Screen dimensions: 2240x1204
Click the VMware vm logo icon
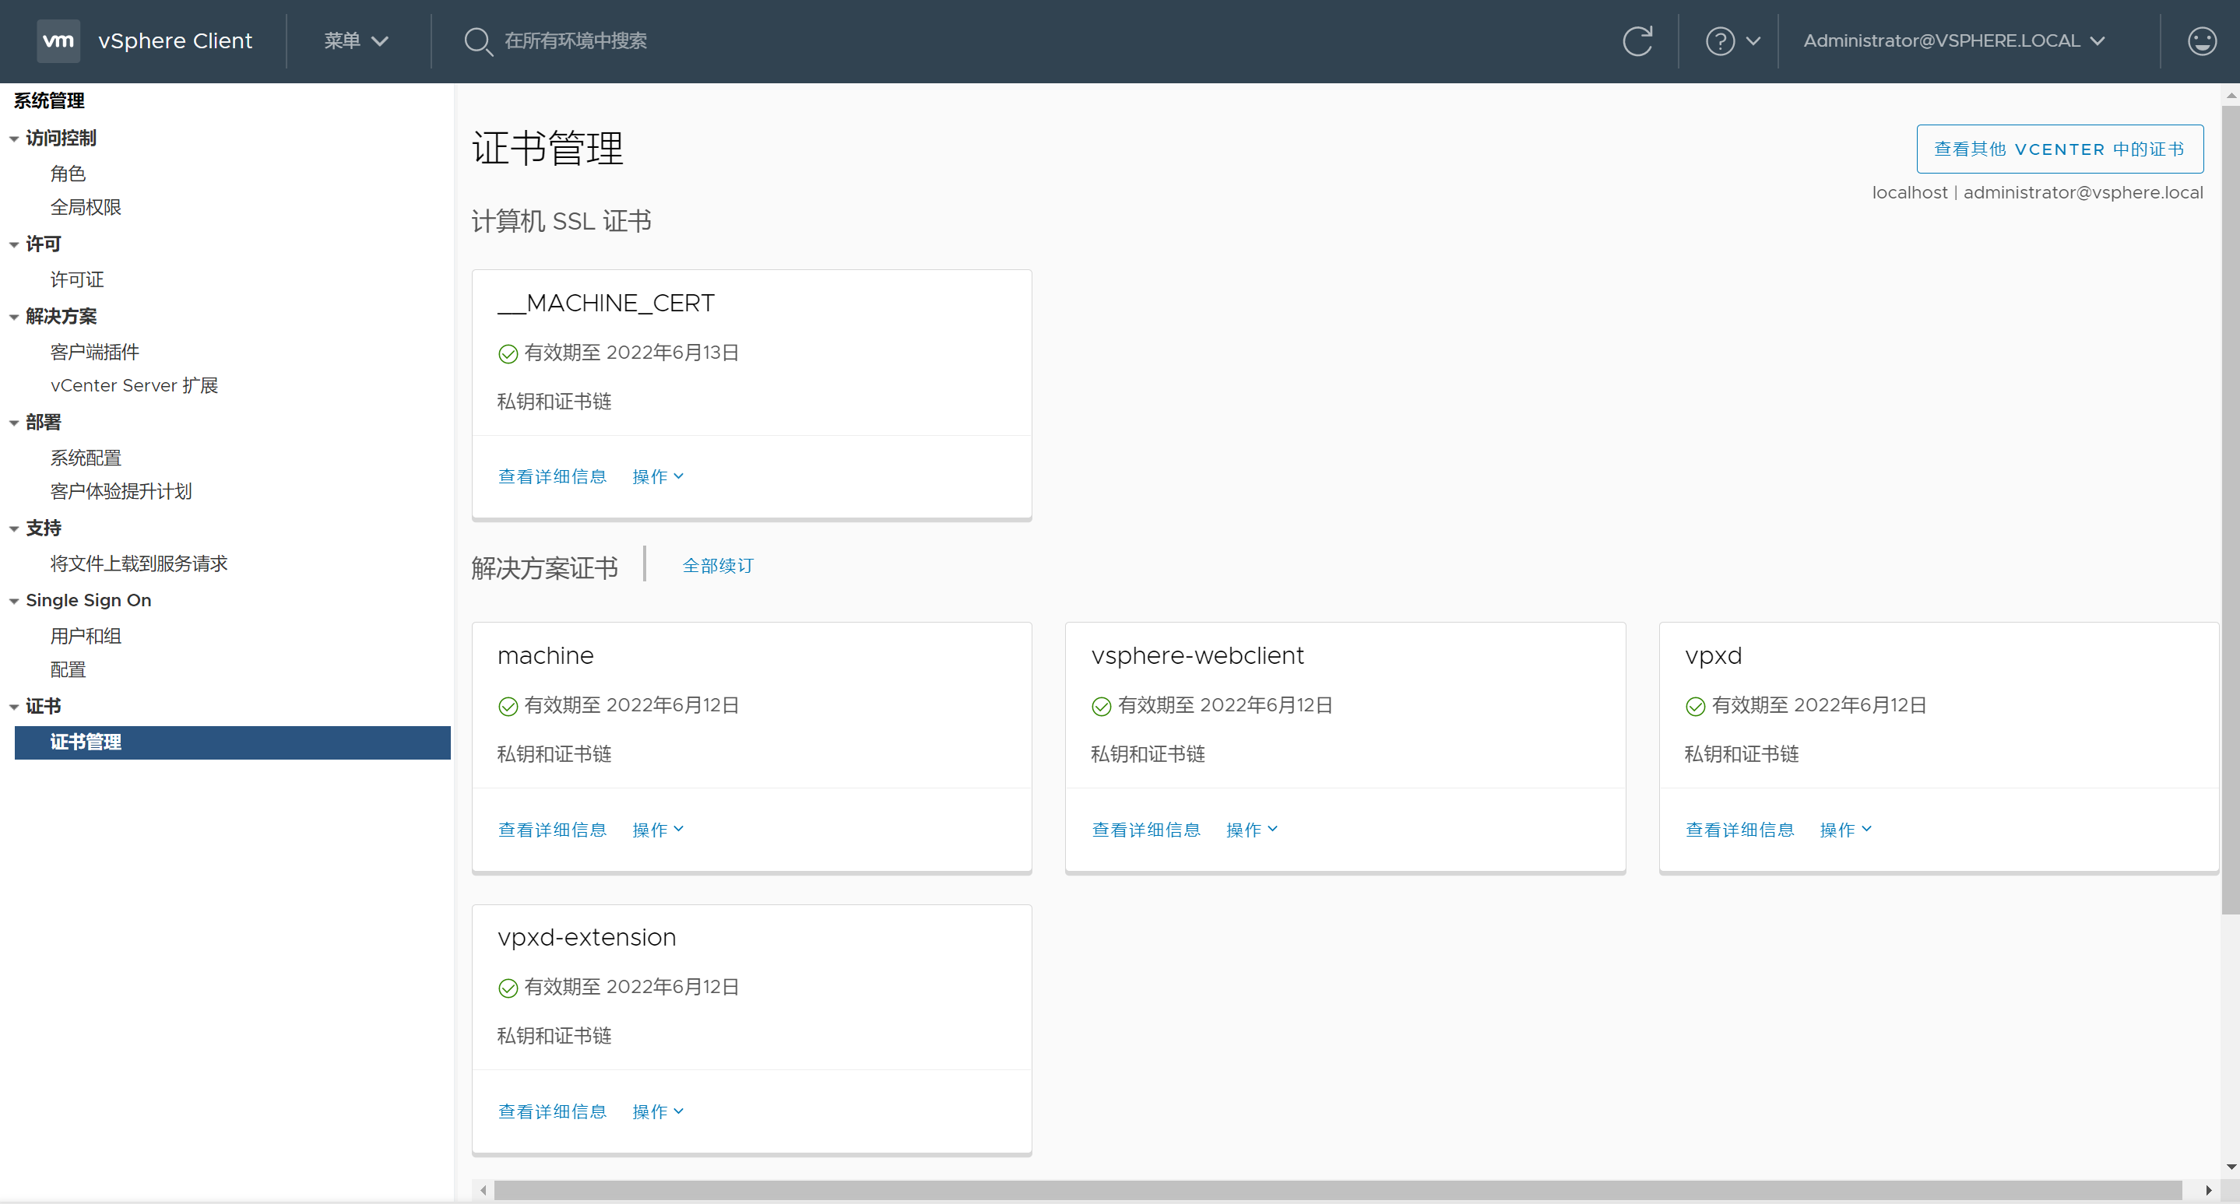[58, 40]
